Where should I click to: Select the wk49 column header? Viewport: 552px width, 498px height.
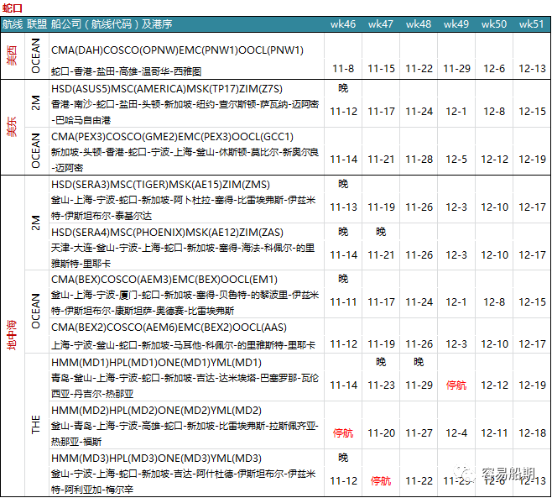456,24
